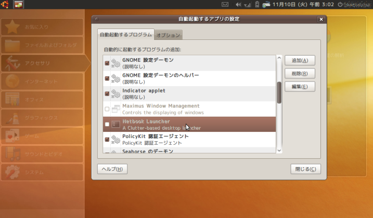Click the window switcher icon in the top panel

[18, 4]
